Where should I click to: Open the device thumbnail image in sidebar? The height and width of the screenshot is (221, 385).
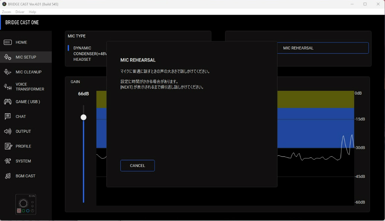pyautogui.click(x=26, y=204)
